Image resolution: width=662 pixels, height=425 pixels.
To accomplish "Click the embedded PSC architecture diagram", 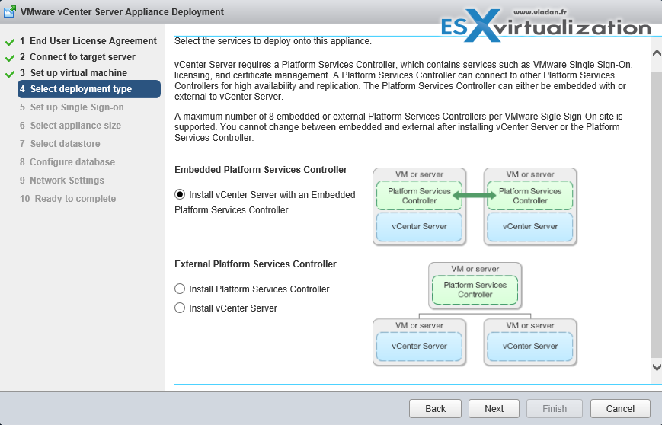I will 475,207.
